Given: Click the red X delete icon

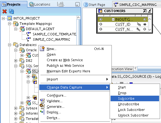Looking at the screenshot, I should pos(4,11).
